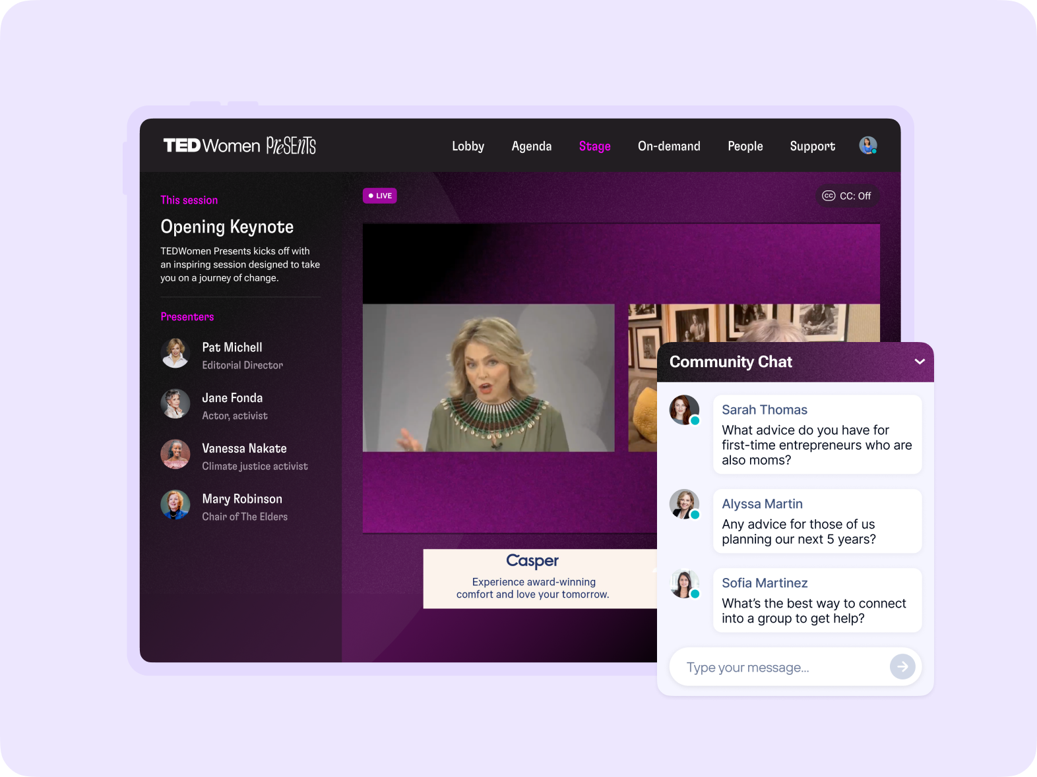The width and height of the screenshot is (1037, 777).
Task: Click the Actor, activist subtitle
Action: pyautogui.click(x=235, y=416)
